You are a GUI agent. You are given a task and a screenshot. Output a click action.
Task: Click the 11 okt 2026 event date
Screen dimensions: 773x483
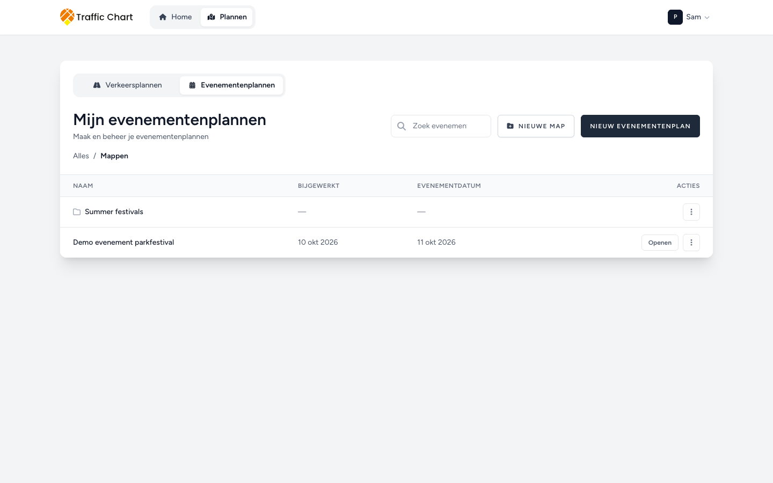pos(436,243)
